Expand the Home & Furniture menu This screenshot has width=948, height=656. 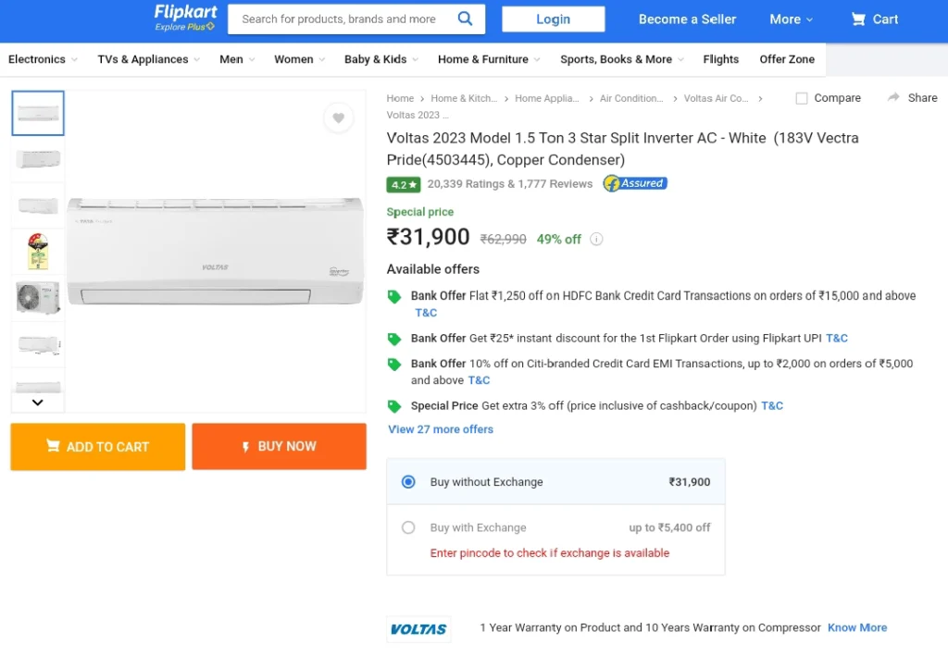click(x=489, y=59)
